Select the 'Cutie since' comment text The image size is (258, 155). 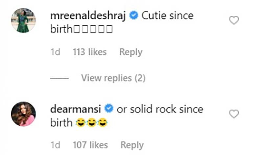(168, 16)
